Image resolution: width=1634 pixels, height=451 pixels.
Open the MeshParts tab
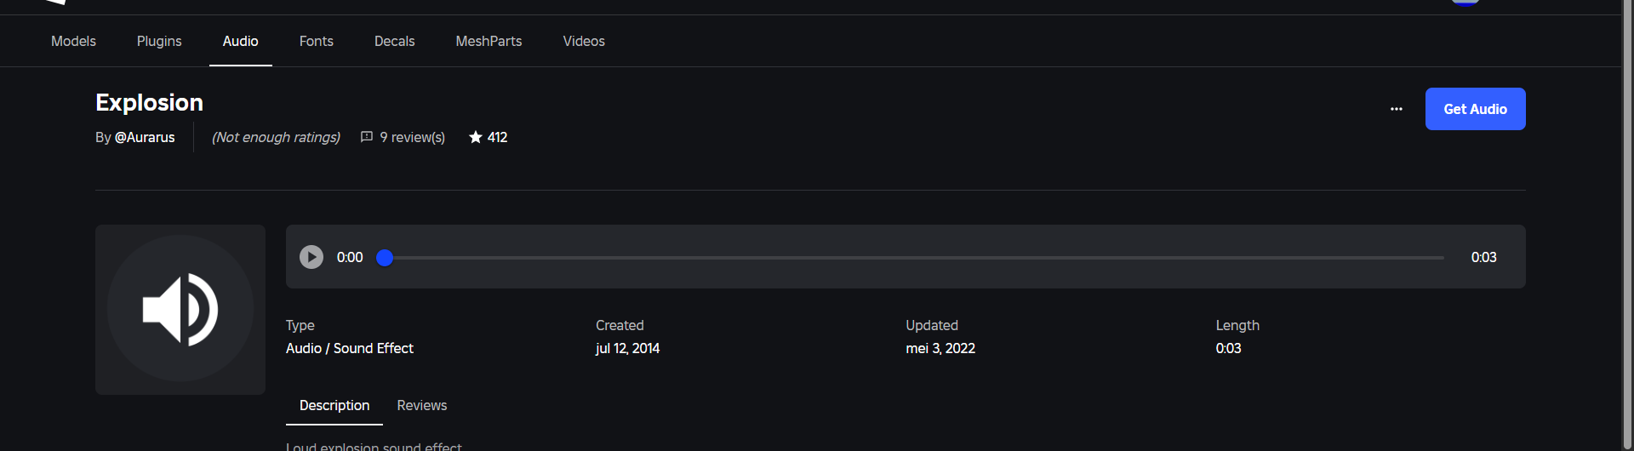pos(488,41)
